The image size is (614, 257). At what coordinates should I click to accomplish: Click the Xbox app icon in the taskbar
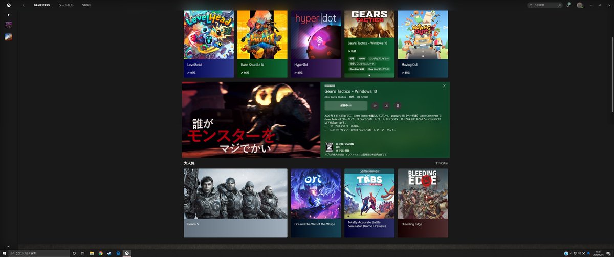[x=127, y=253]
